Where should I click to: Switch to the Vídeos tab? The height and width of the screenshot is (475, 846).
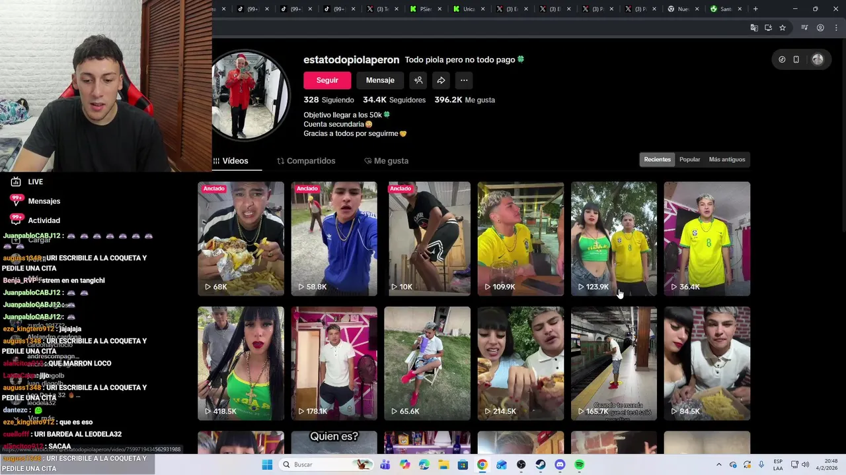pos(231,161)
